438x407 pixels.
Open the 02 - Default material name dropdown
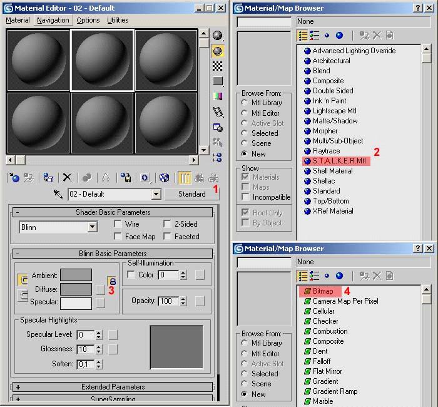[156, 194]
